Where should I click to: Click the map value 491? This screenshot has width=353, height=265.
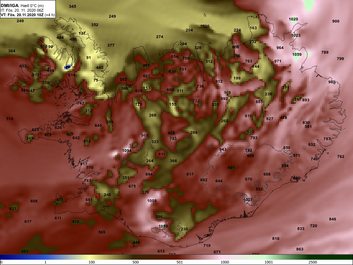point(231,167)
